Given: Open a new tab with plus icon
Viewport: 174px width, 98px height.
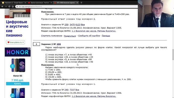Looking at the screenshot, I should [x=81, y=3].
